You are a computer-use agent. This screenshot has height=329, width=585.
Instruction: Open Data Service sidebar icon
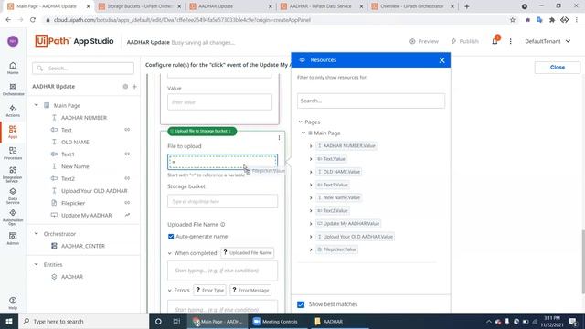pyautogui.click(x=13, y=196)
